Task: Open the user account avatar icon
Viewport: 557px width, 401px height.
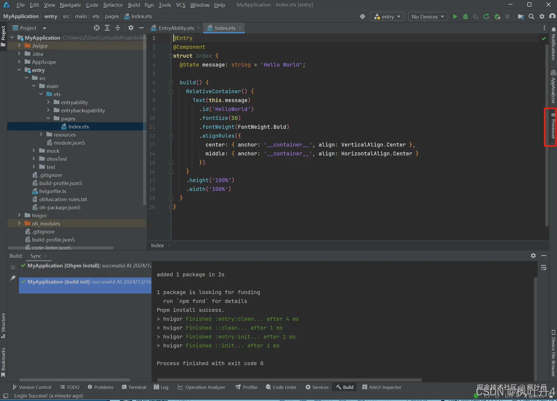Action: click(552, 17)
